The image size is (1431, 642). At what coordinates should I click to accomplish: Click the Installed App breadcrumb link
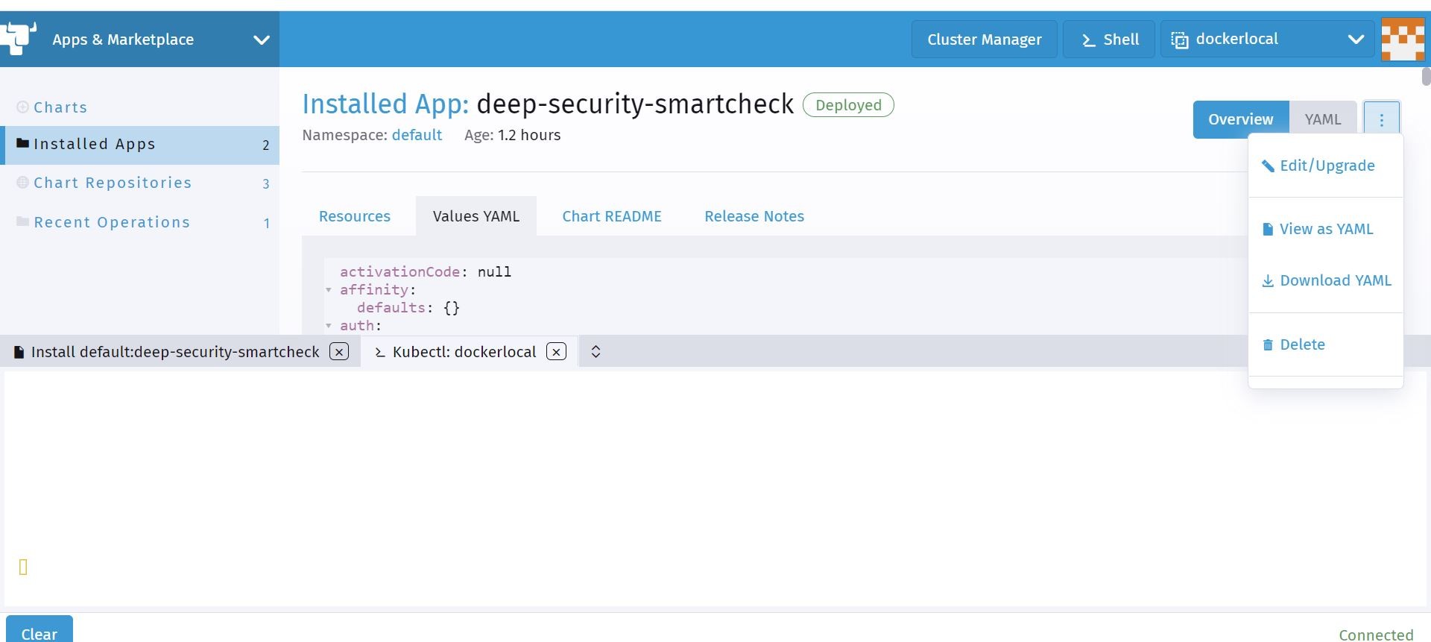pos(385,104)
